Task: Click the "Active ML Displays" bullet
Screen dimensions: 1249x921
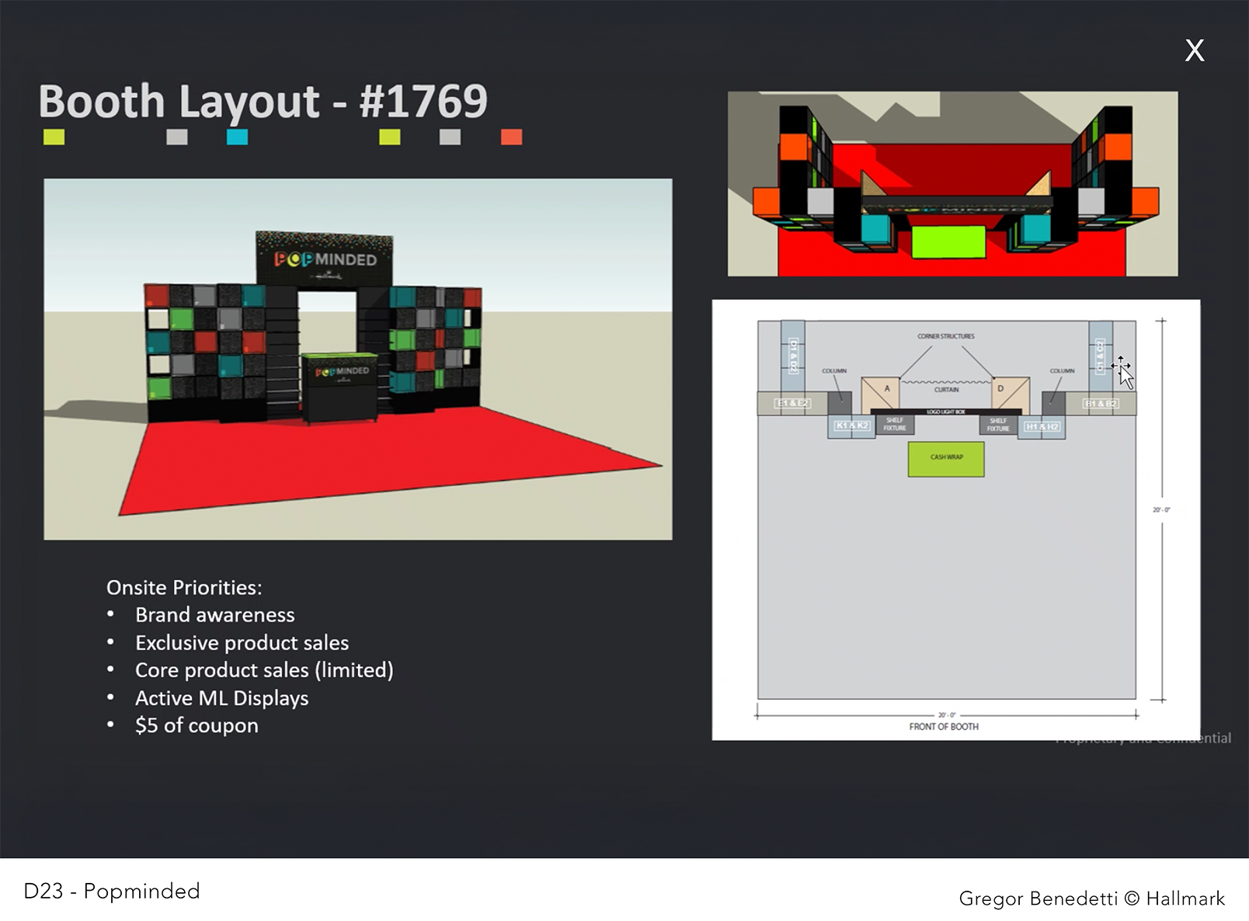Action: [222, 698]
